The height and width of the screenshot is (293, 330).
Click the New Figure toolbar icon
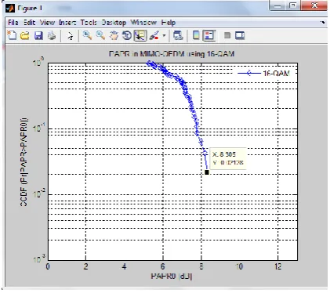(x=12, y=35)
